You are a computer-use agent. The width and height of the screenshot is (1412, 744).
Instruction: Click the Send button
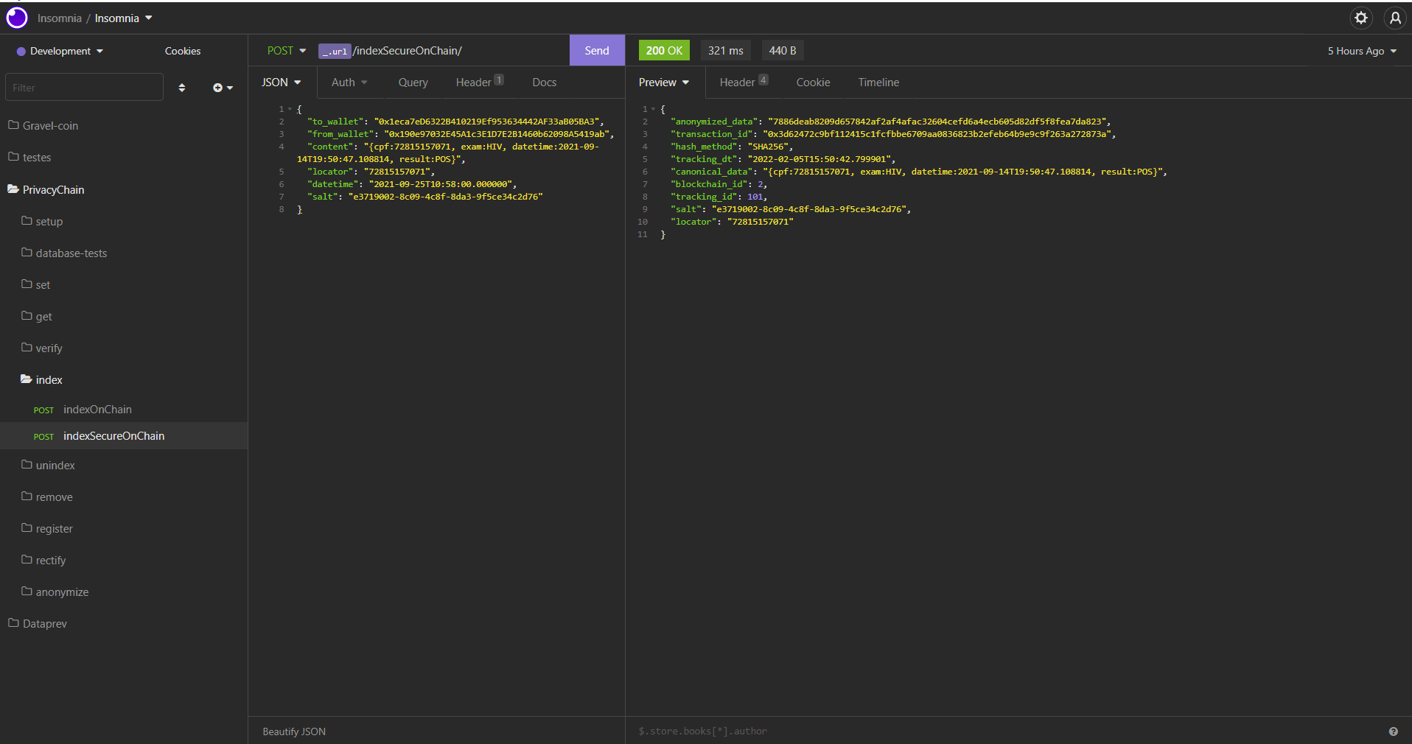(596, 51)
